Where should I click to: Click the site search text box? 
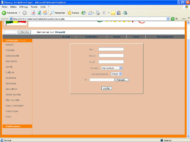point(10,32)
